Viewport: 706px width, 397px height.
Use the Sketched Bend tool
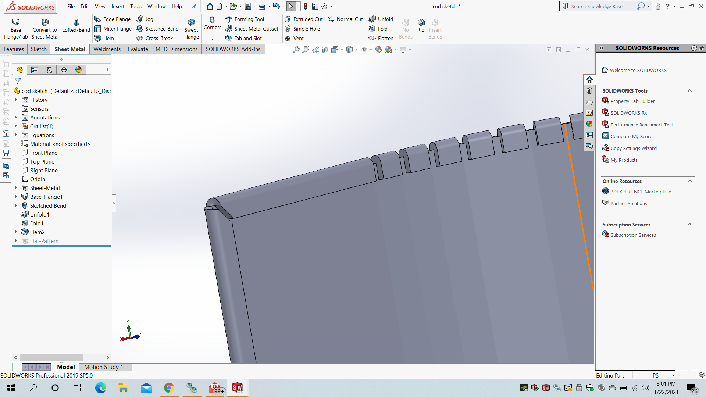click(157, 29)
